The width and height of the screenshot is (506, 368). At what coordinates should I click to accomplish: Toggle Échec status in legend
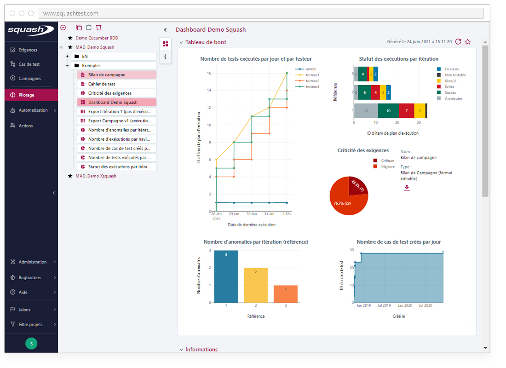pos(445,87)
